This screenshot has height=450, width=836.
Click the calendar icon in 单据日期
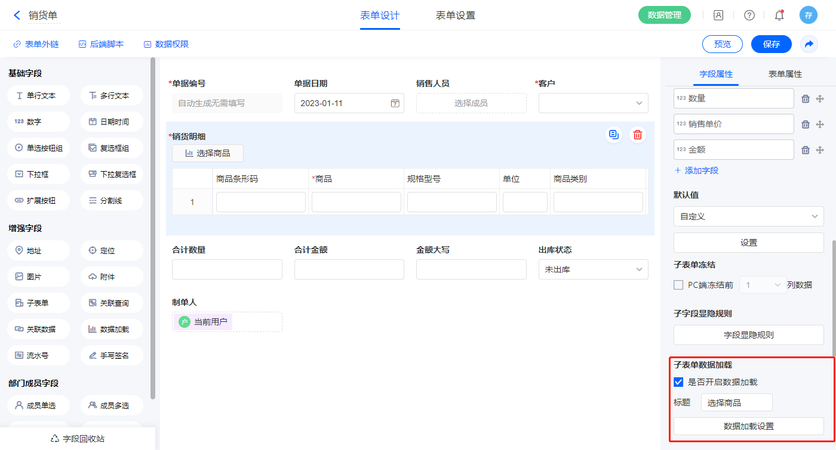(395, 103)
